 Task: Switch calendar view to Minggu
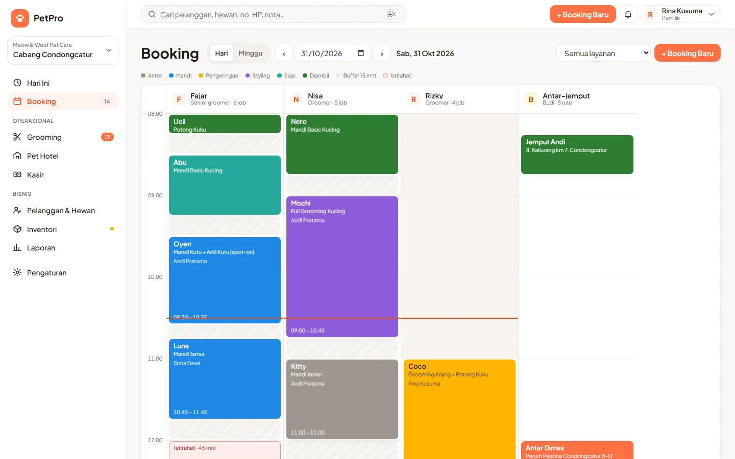click(x=251, y=53)
